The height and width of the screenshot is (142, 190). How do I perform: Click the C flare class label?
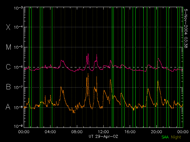point(8,67)
